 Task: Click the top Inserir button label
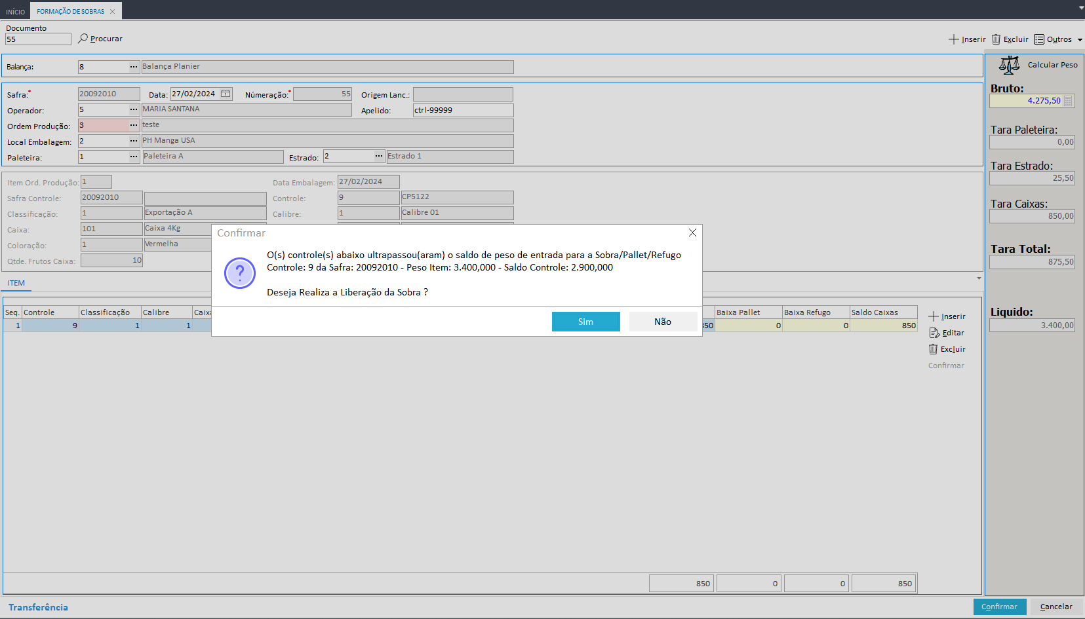click(x=974, y=39)
